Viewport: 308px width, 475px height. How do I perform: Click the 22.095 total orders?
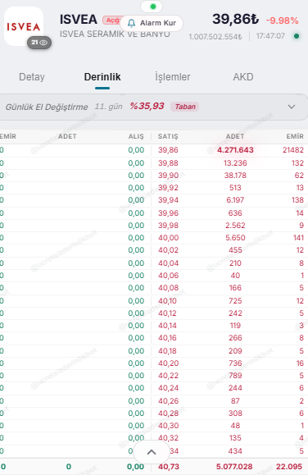coord(289,467)
